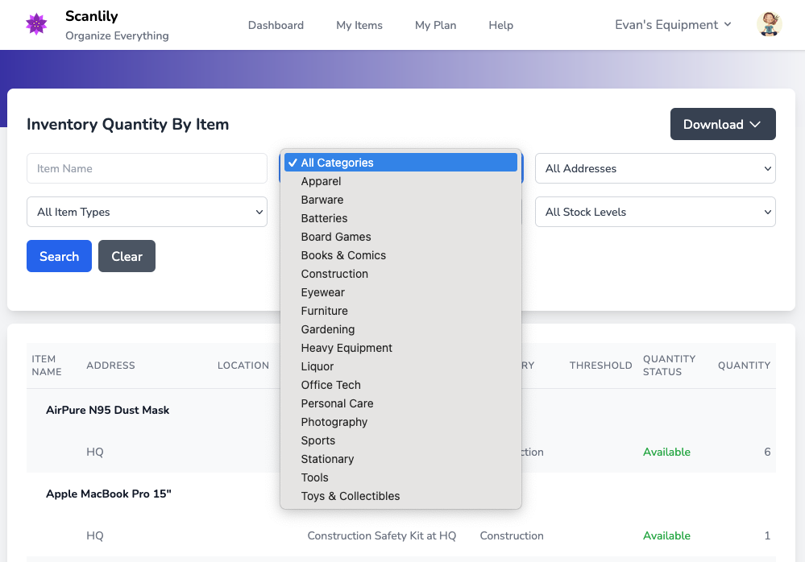Click Clear to reset the filters

pos(127,255)
